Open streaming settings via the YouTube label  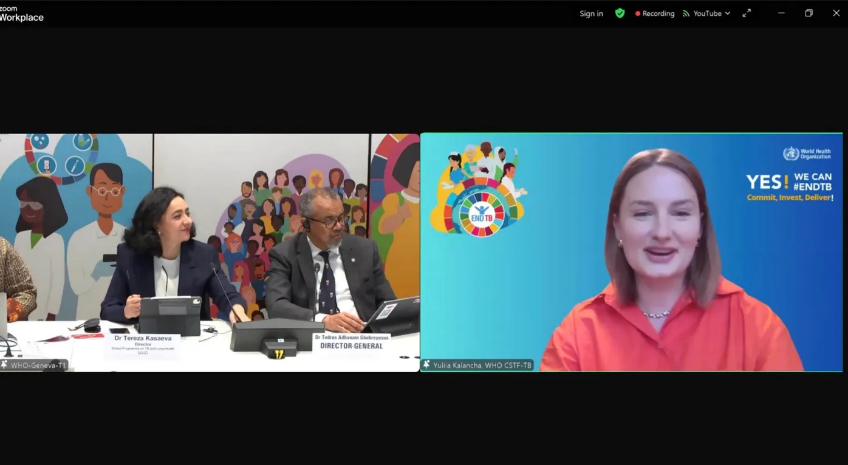click(707, 13)
